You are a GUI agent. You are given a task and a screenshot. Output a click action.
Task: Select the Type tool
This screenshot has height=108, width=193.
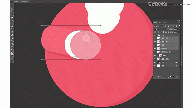tap(12, 32)
